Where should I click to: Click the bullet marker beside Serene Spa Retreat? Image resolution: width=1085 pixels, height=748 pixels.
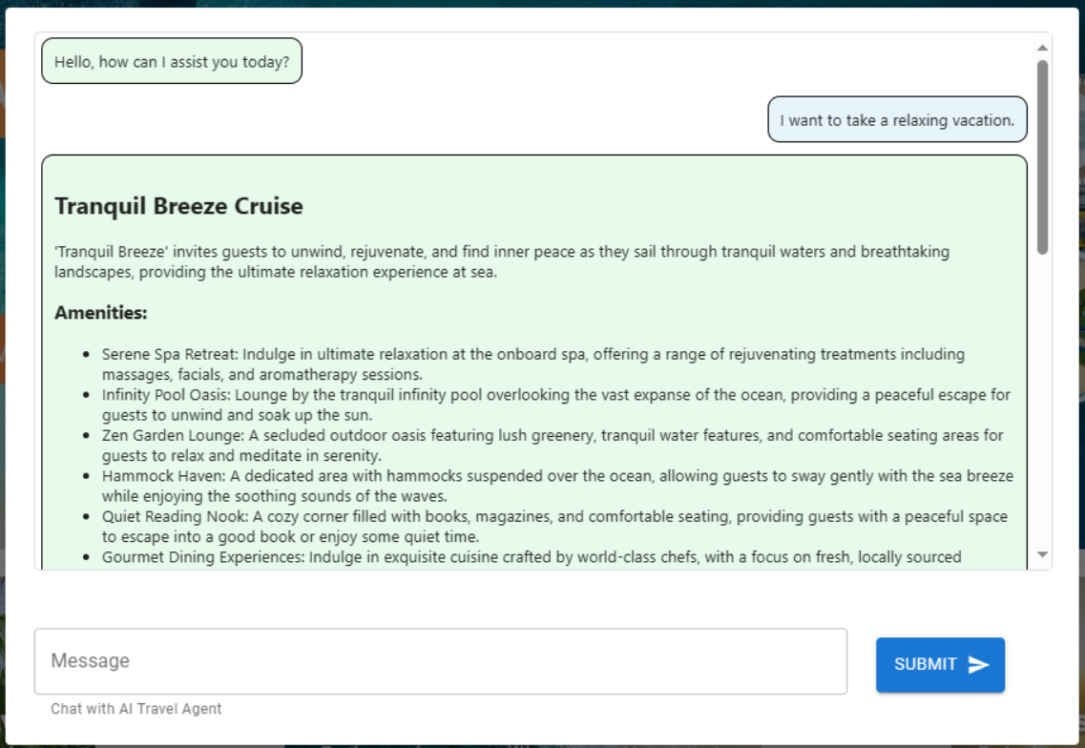(x=86, y=354)
